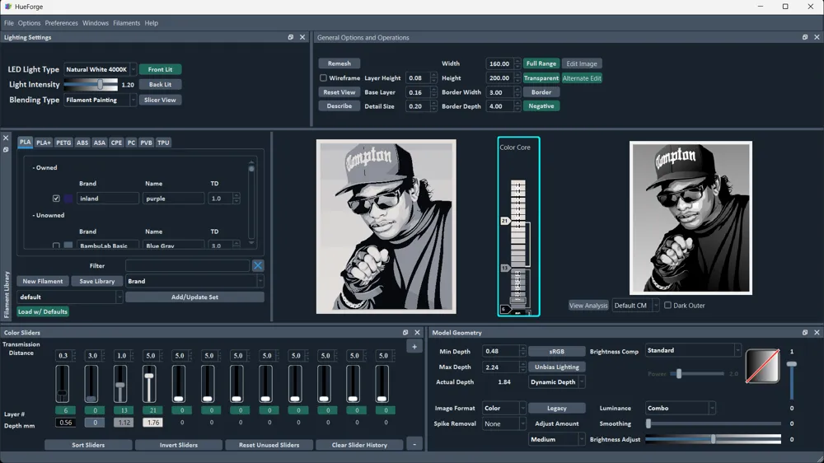Open the Filaments menu
The width and height of the screenshot is (824, 463).
pyautogui.click(x=127, y=23)
